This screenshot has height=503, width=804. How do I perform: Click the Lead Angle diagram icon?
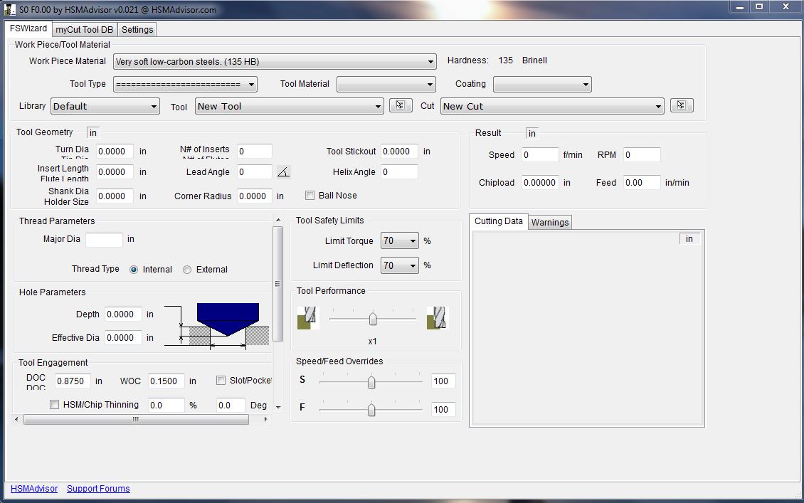pyautogui.click(x=283, y=172)
